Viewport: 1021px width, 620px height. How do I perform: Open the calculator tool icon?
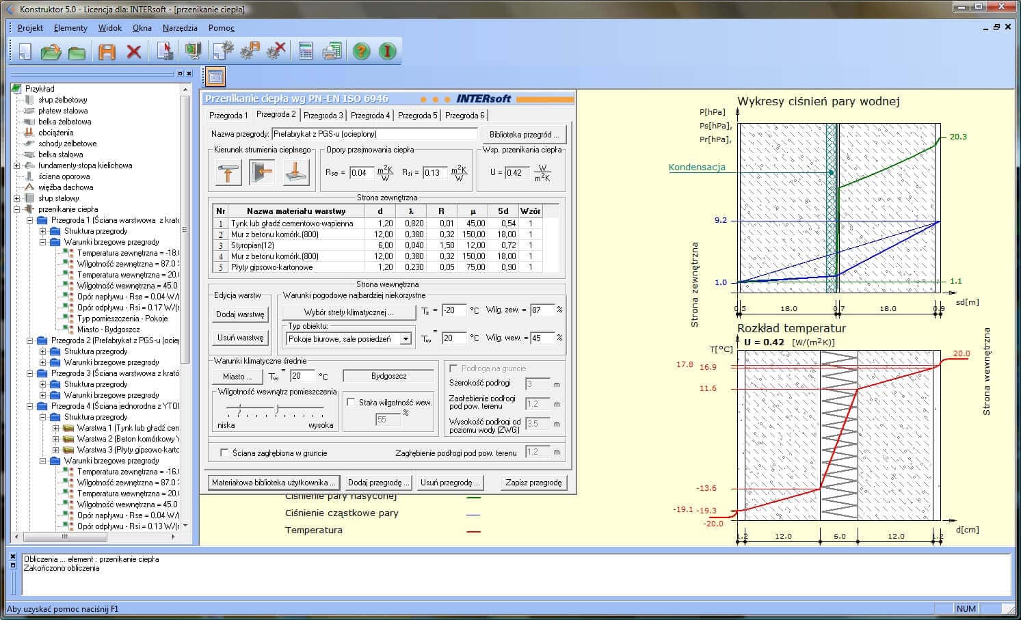(306, 51)
